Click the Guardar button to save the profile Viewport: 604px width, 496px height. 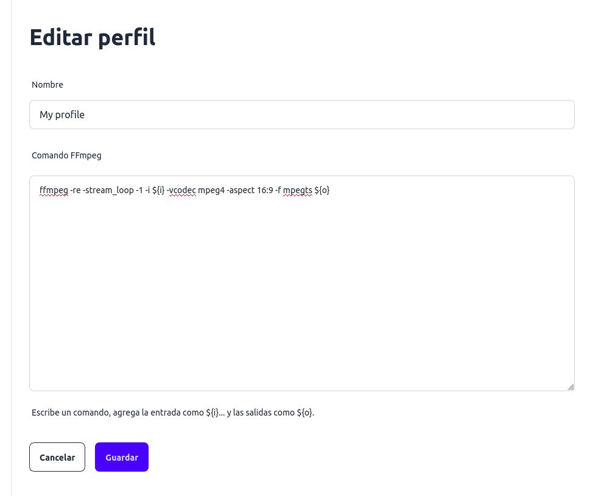click(121, 457)
